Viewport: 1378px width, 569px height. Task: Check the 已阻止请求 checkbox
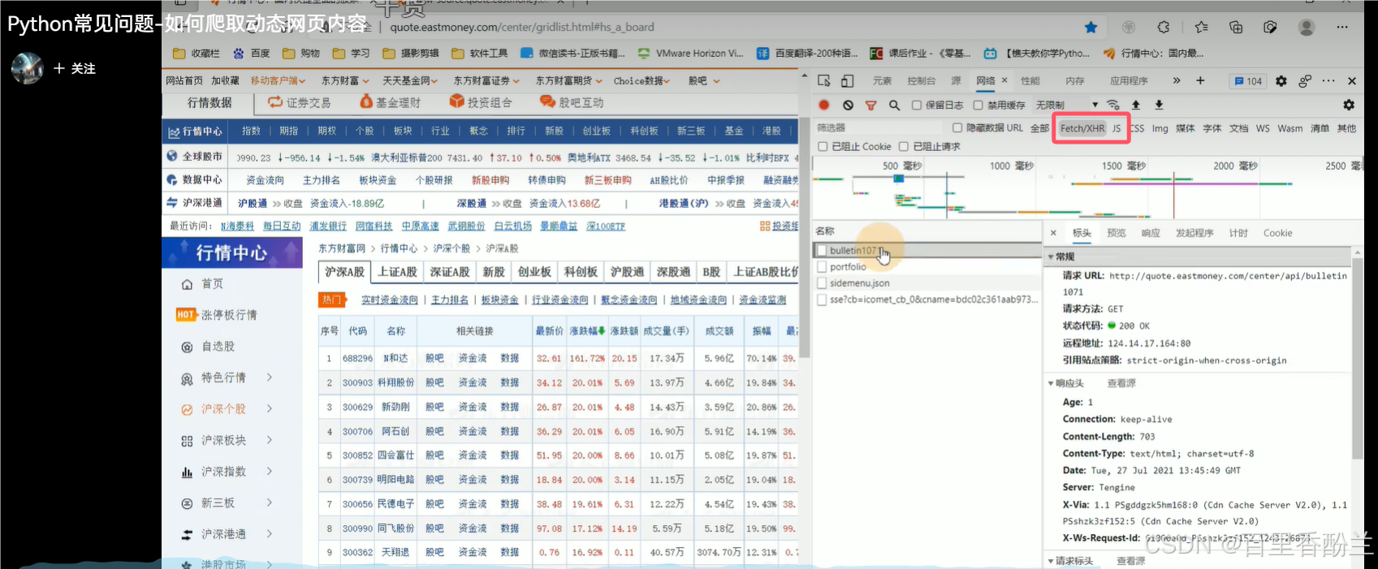coord(904,146)
